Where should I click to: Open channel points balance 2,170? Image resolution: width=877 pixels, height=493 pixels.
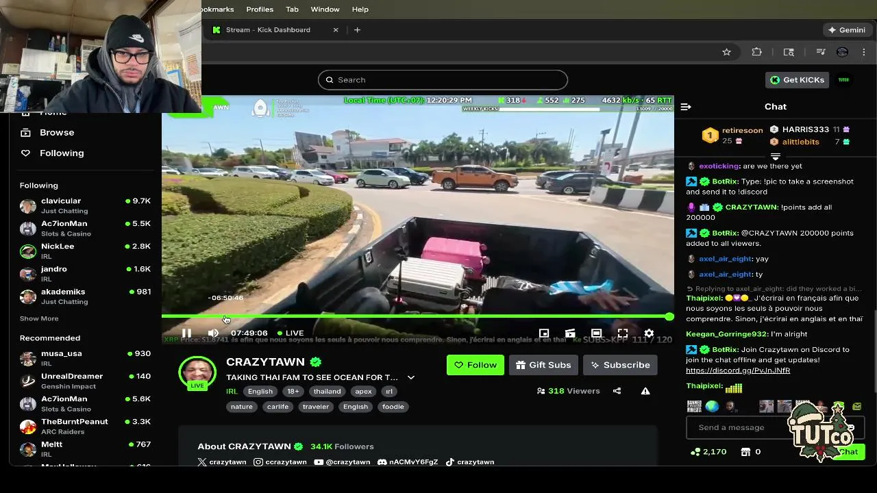[709, 452]
